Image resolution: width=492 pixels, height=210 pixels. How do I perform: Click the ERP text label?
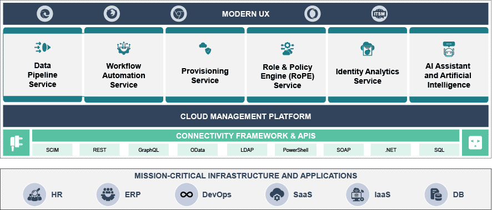click(x=133, y=194)
